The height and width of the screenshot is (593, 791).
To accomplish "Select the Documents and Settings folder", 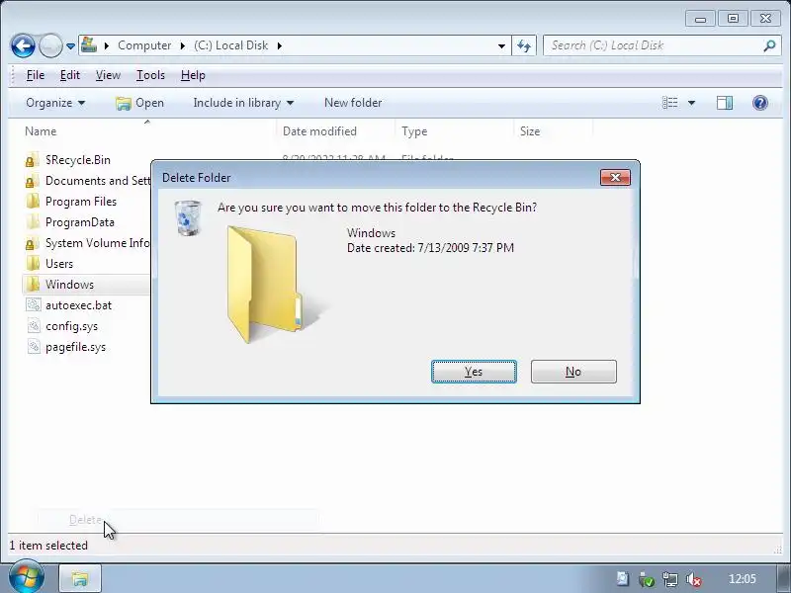I will [x=97, y=181].
